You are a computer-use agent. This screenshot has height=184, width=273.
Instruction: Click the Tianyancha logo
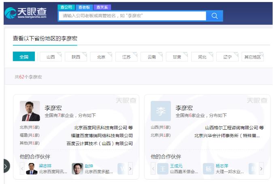pos(26,13)
